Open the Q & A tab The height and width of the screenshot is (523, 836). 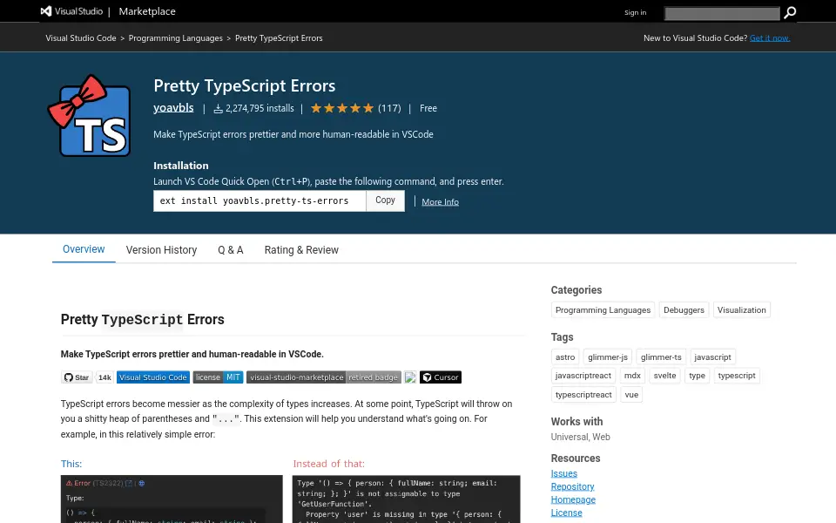point(230,250)
